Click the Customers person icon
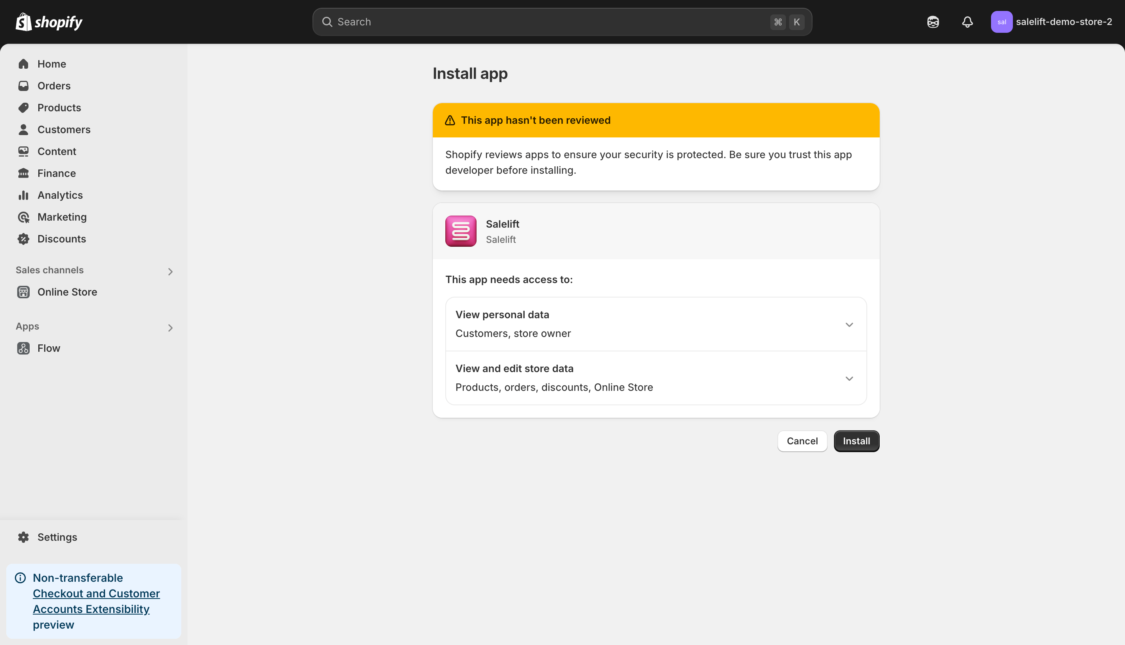This screenshot has width=1125, height=645. point(23,129)
